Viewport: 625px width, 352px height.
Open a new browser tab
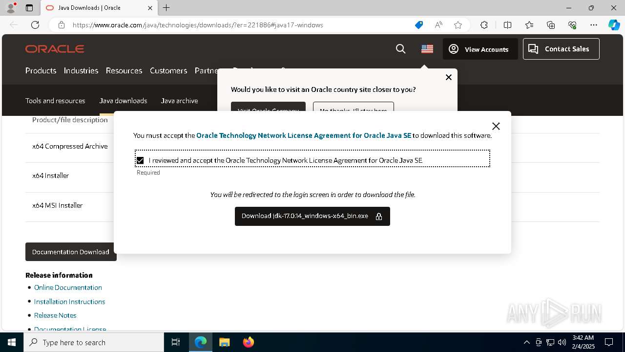(x=167, y=8)
